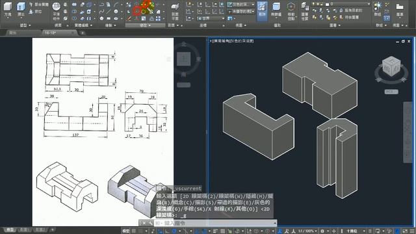
Task: Click the status bar customization menu icon
Action: [411, 231]
